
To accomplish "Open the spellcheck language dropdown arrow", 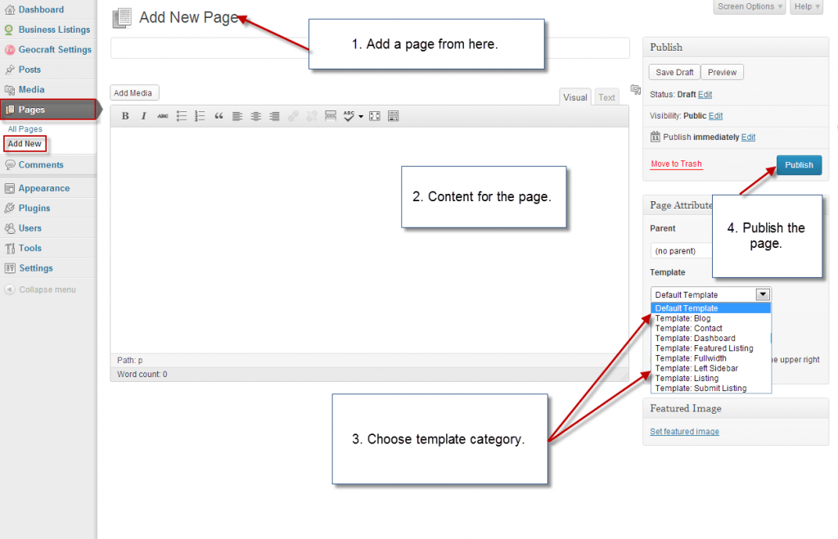I will [360, 116].
